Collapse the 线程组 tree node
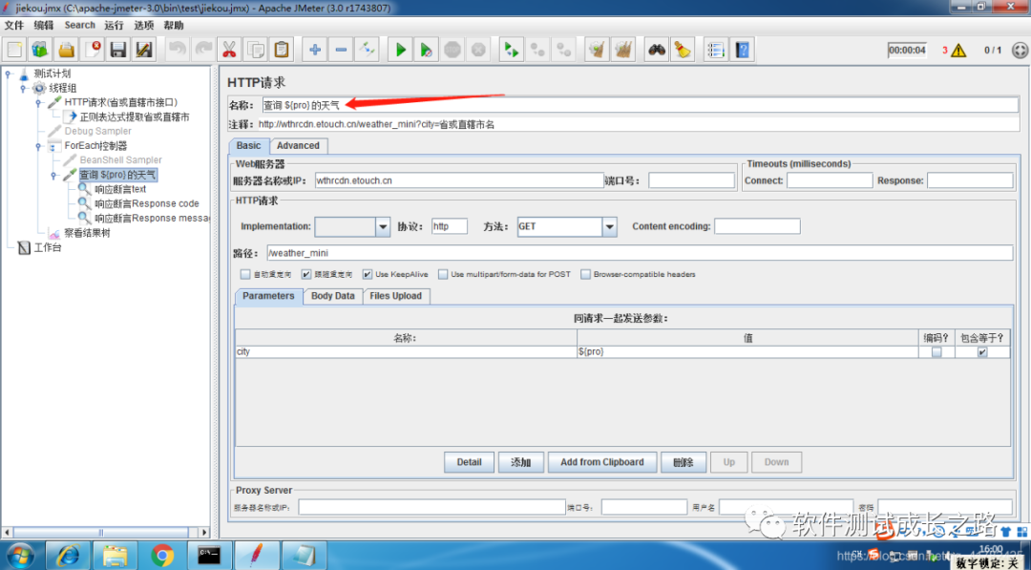This screenshot has height=570, width=1031. click(x=24, y=88)
